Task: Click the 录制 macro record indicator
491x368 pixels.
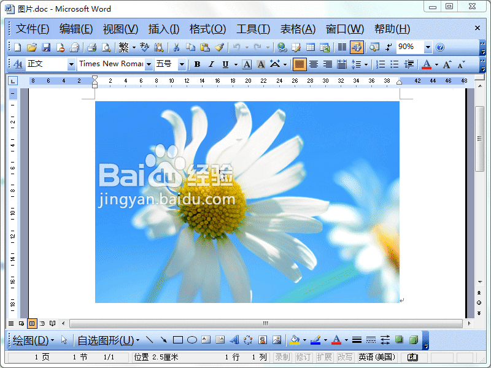Action: coord(282,357)
